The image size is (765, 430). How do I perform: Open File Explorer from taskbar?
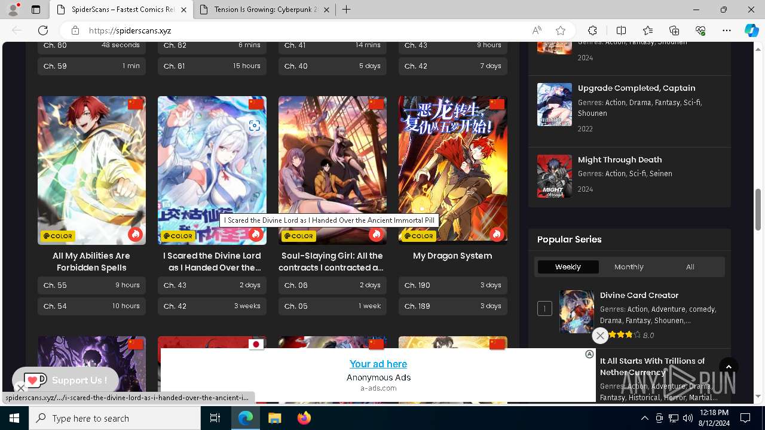[x=274, y=418]
